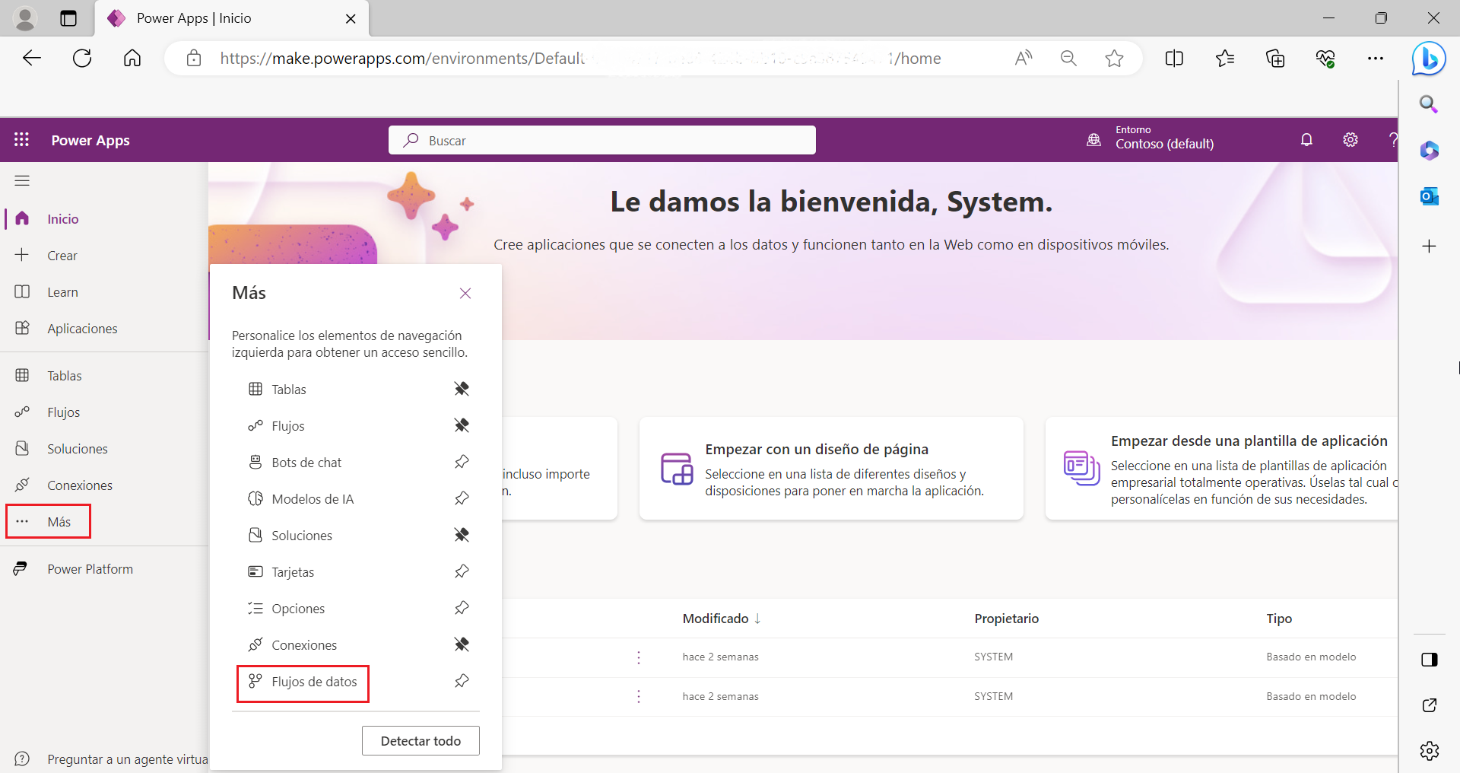Screen dimensions: 1460x773
Task: Open Soluciones in the Más panel
Action: click(x=302, y=535)
